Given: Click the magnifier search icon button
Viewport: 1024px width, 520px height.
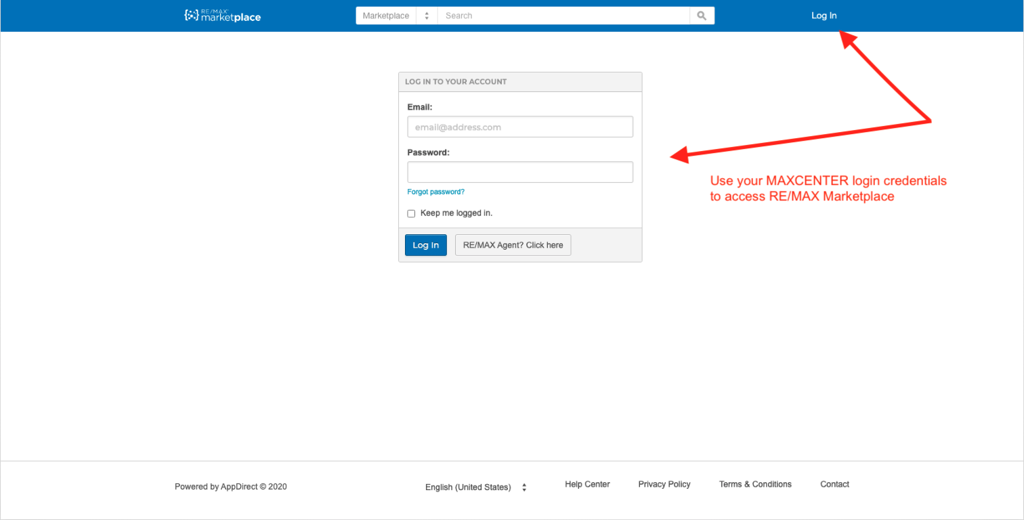Looking at the screenshot, I should tap(702, 16).
